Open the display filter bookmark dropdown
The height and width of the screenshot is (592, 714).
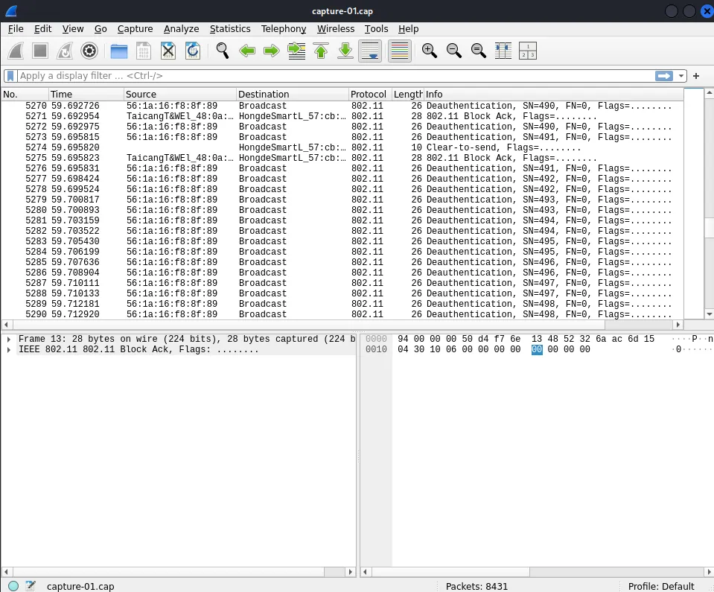[8, 75]
